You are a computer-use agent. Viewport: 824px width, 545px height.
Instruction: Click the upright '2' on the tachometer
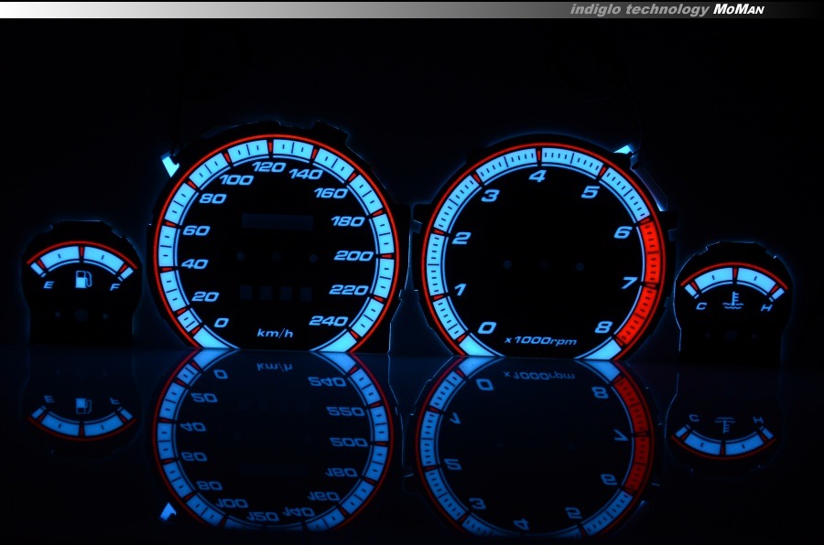click(461, 238)
